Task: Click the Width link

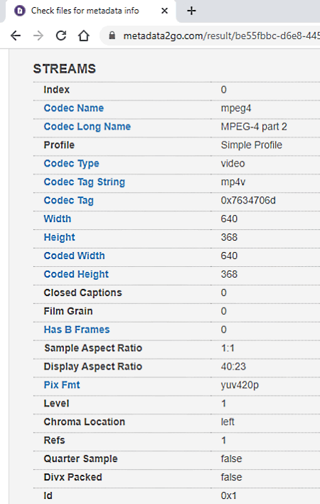Action: (x=58, y=219)
